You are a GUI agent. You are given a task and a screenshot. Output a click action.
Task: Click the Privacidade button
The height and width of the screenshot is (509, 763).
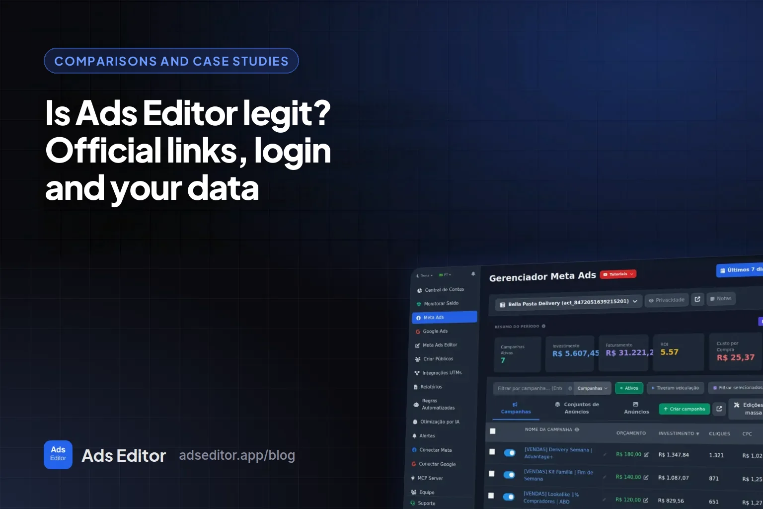(667, 300)
